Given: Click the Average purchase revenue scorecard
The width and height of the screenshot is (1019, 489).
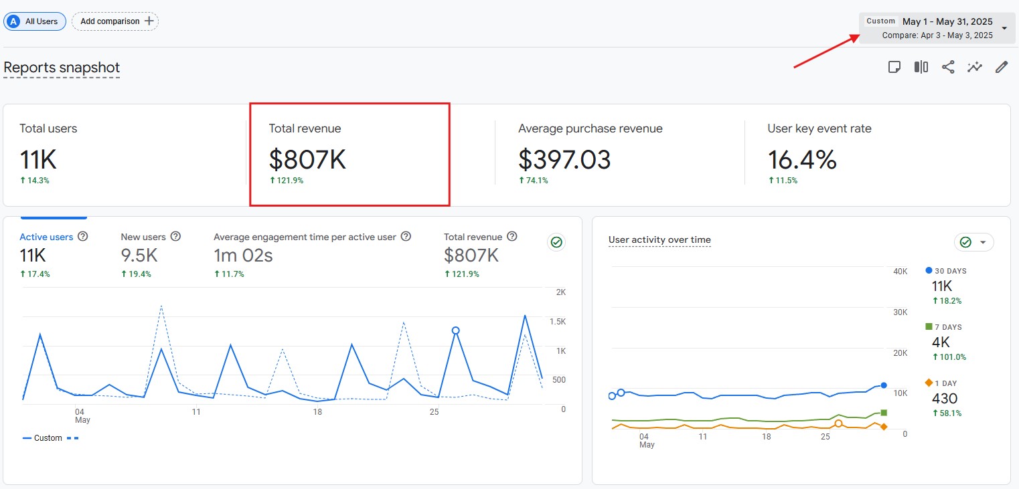Looking at the screenshot, I should tap(620, 155).
